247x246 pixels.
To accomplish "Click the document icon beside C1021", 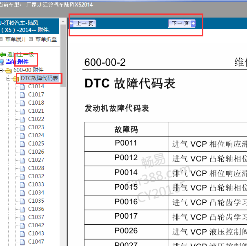I will coord(22,112).
